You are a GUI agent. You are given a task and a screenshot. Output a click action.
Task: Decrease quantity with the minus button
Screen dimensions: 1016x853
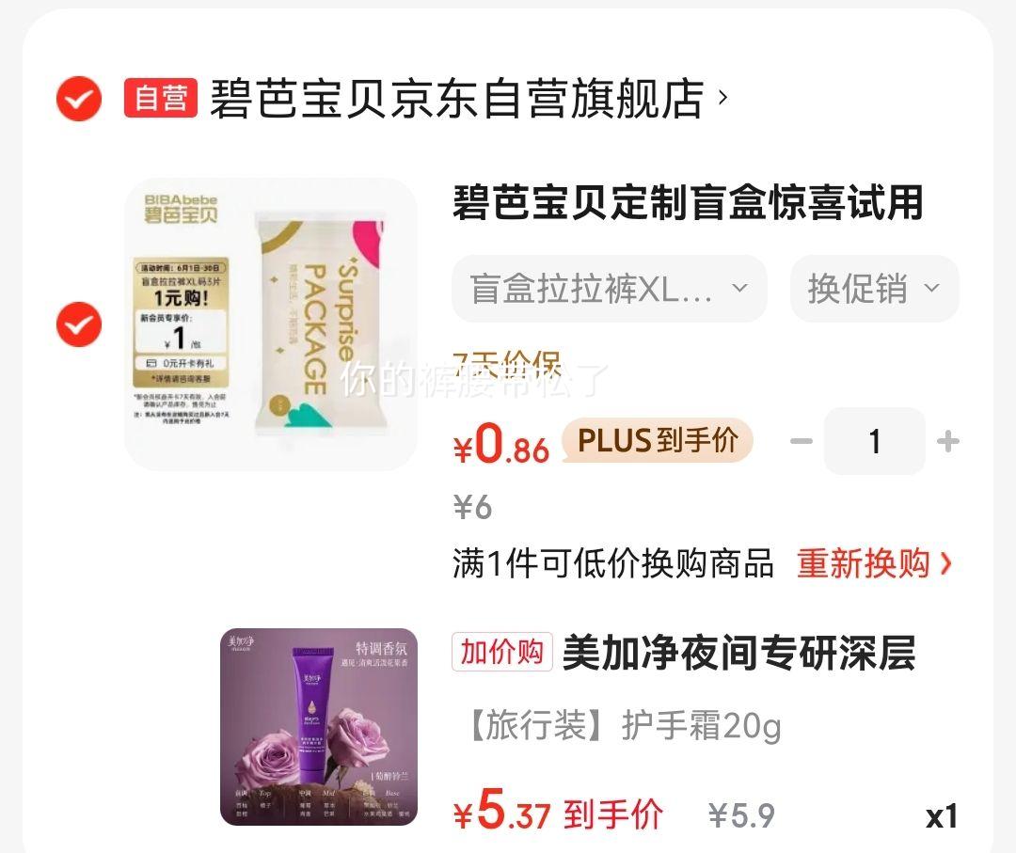click(801, 441)
